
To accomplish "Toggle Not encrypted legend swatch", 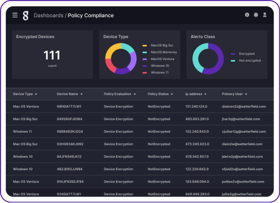I will click(x=233, y=61).
